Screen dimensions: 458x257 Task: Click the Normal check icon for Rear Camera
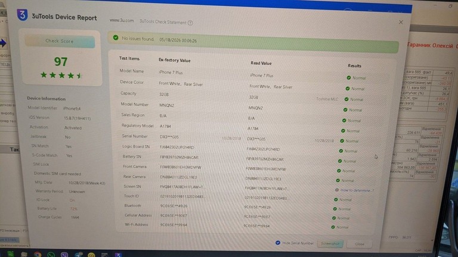click(x=338, y=180)
